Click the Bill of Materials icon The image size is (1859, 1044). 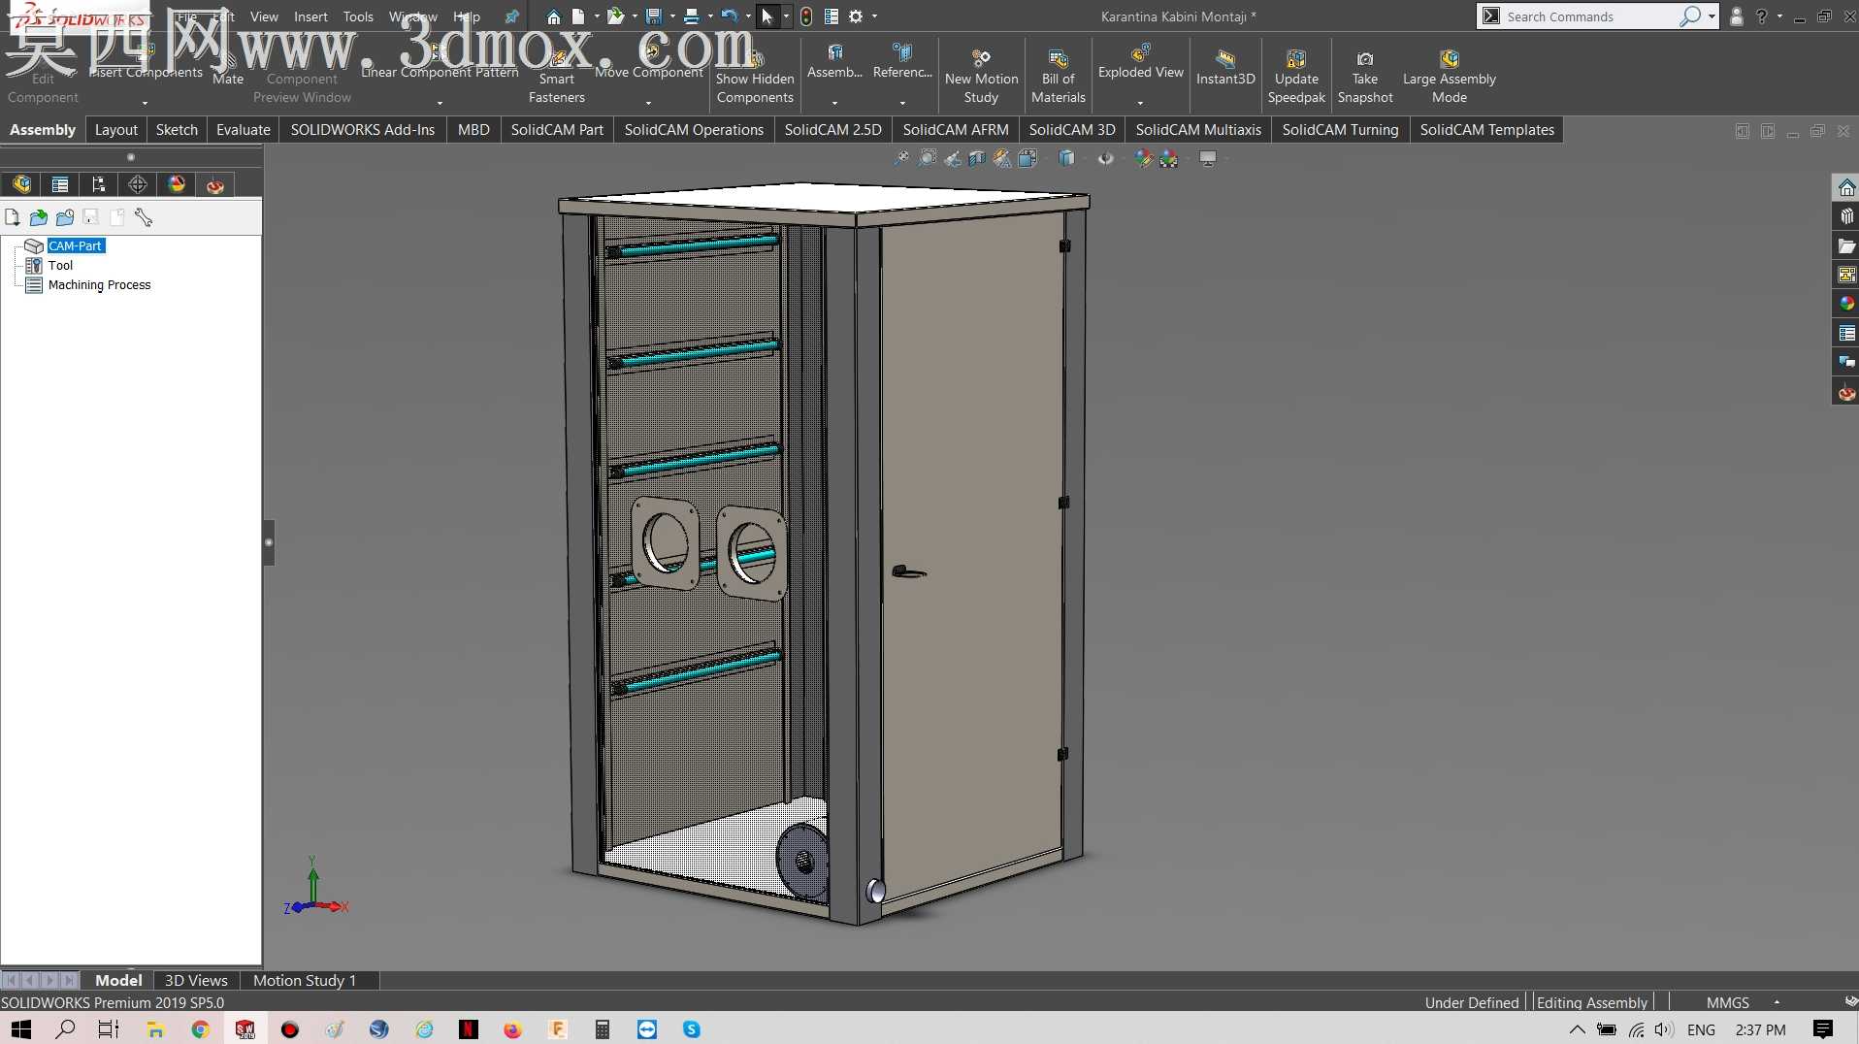1059,77
